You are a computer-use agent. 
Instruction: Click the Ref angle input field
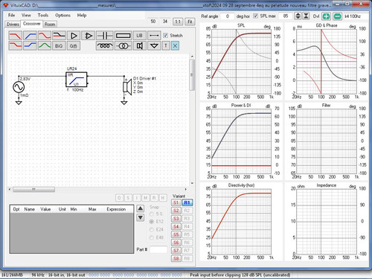(x=227, y=16)
